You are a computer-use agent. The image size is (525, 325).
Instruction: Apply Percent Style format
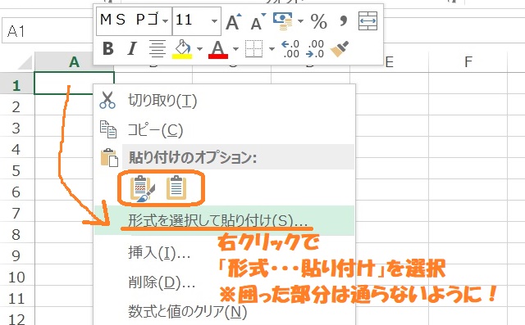coord(318,21)
